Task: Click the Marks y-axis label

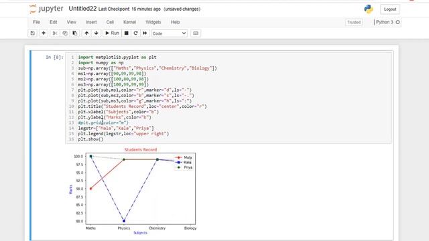Action: coord(70,189)
